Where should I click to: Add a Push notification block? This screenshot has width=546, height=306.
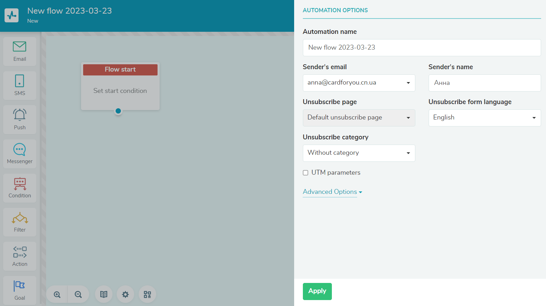click(x=20, y=119)
